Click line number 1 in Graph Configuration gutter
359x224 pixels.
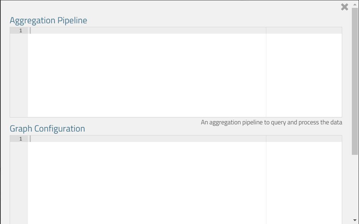(x=20, y=139)
